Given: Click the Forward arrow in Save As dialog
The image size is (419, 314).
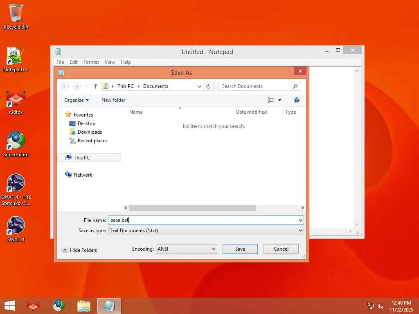Looking at the screenshot, I should tap(77, 86).
